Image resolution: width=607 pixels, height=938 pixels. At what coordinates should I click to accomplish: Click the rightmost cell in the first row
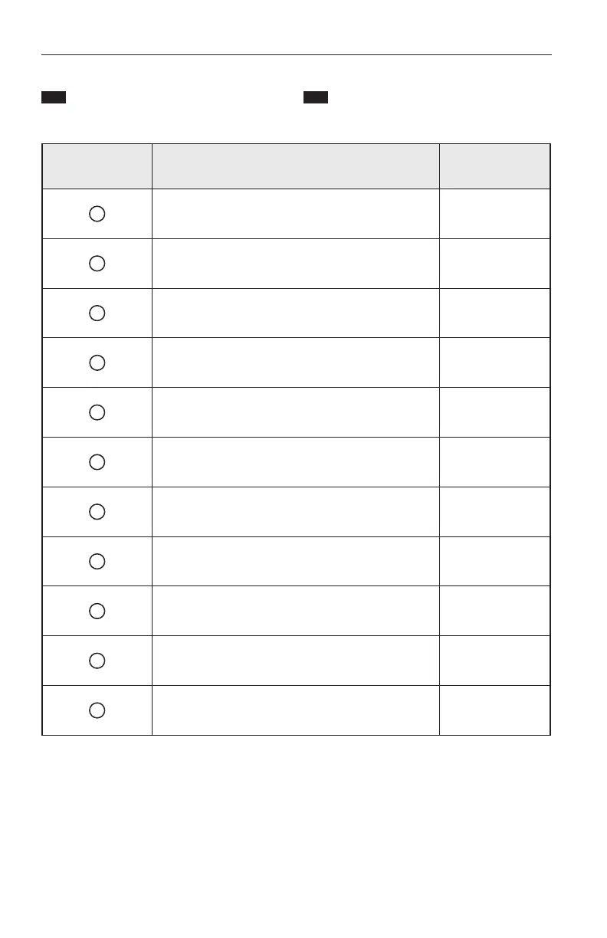pyautogui.click(x=494, y=214)
